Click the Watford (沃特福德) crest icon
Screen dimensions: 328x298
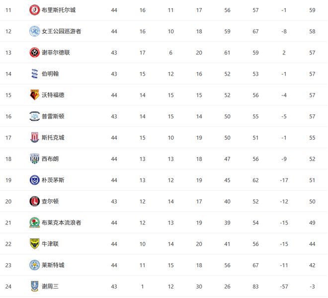[x=34, y=95]
